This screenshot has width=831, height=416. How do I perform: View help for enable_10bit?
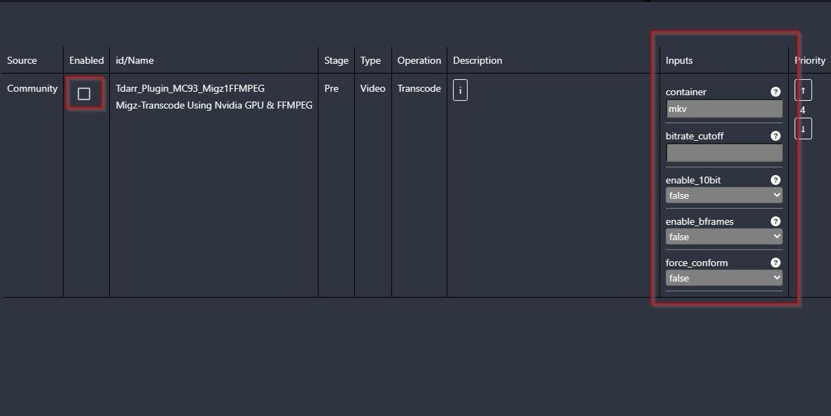pyautogui.click(x=775, y=179)
